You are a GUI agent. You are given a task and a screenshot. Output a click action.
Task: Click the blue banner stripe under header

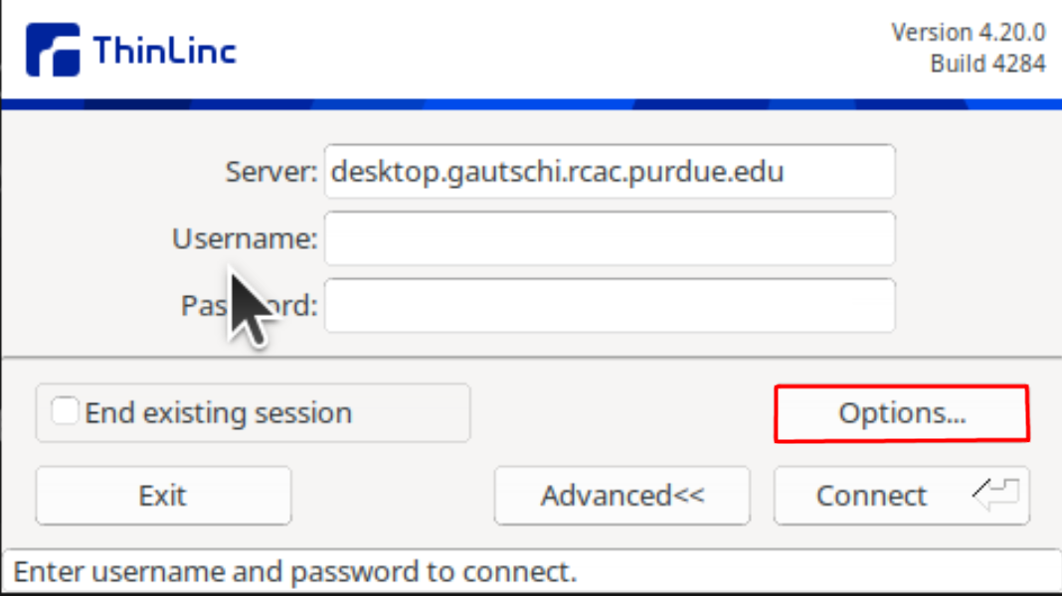click(531, 104)
